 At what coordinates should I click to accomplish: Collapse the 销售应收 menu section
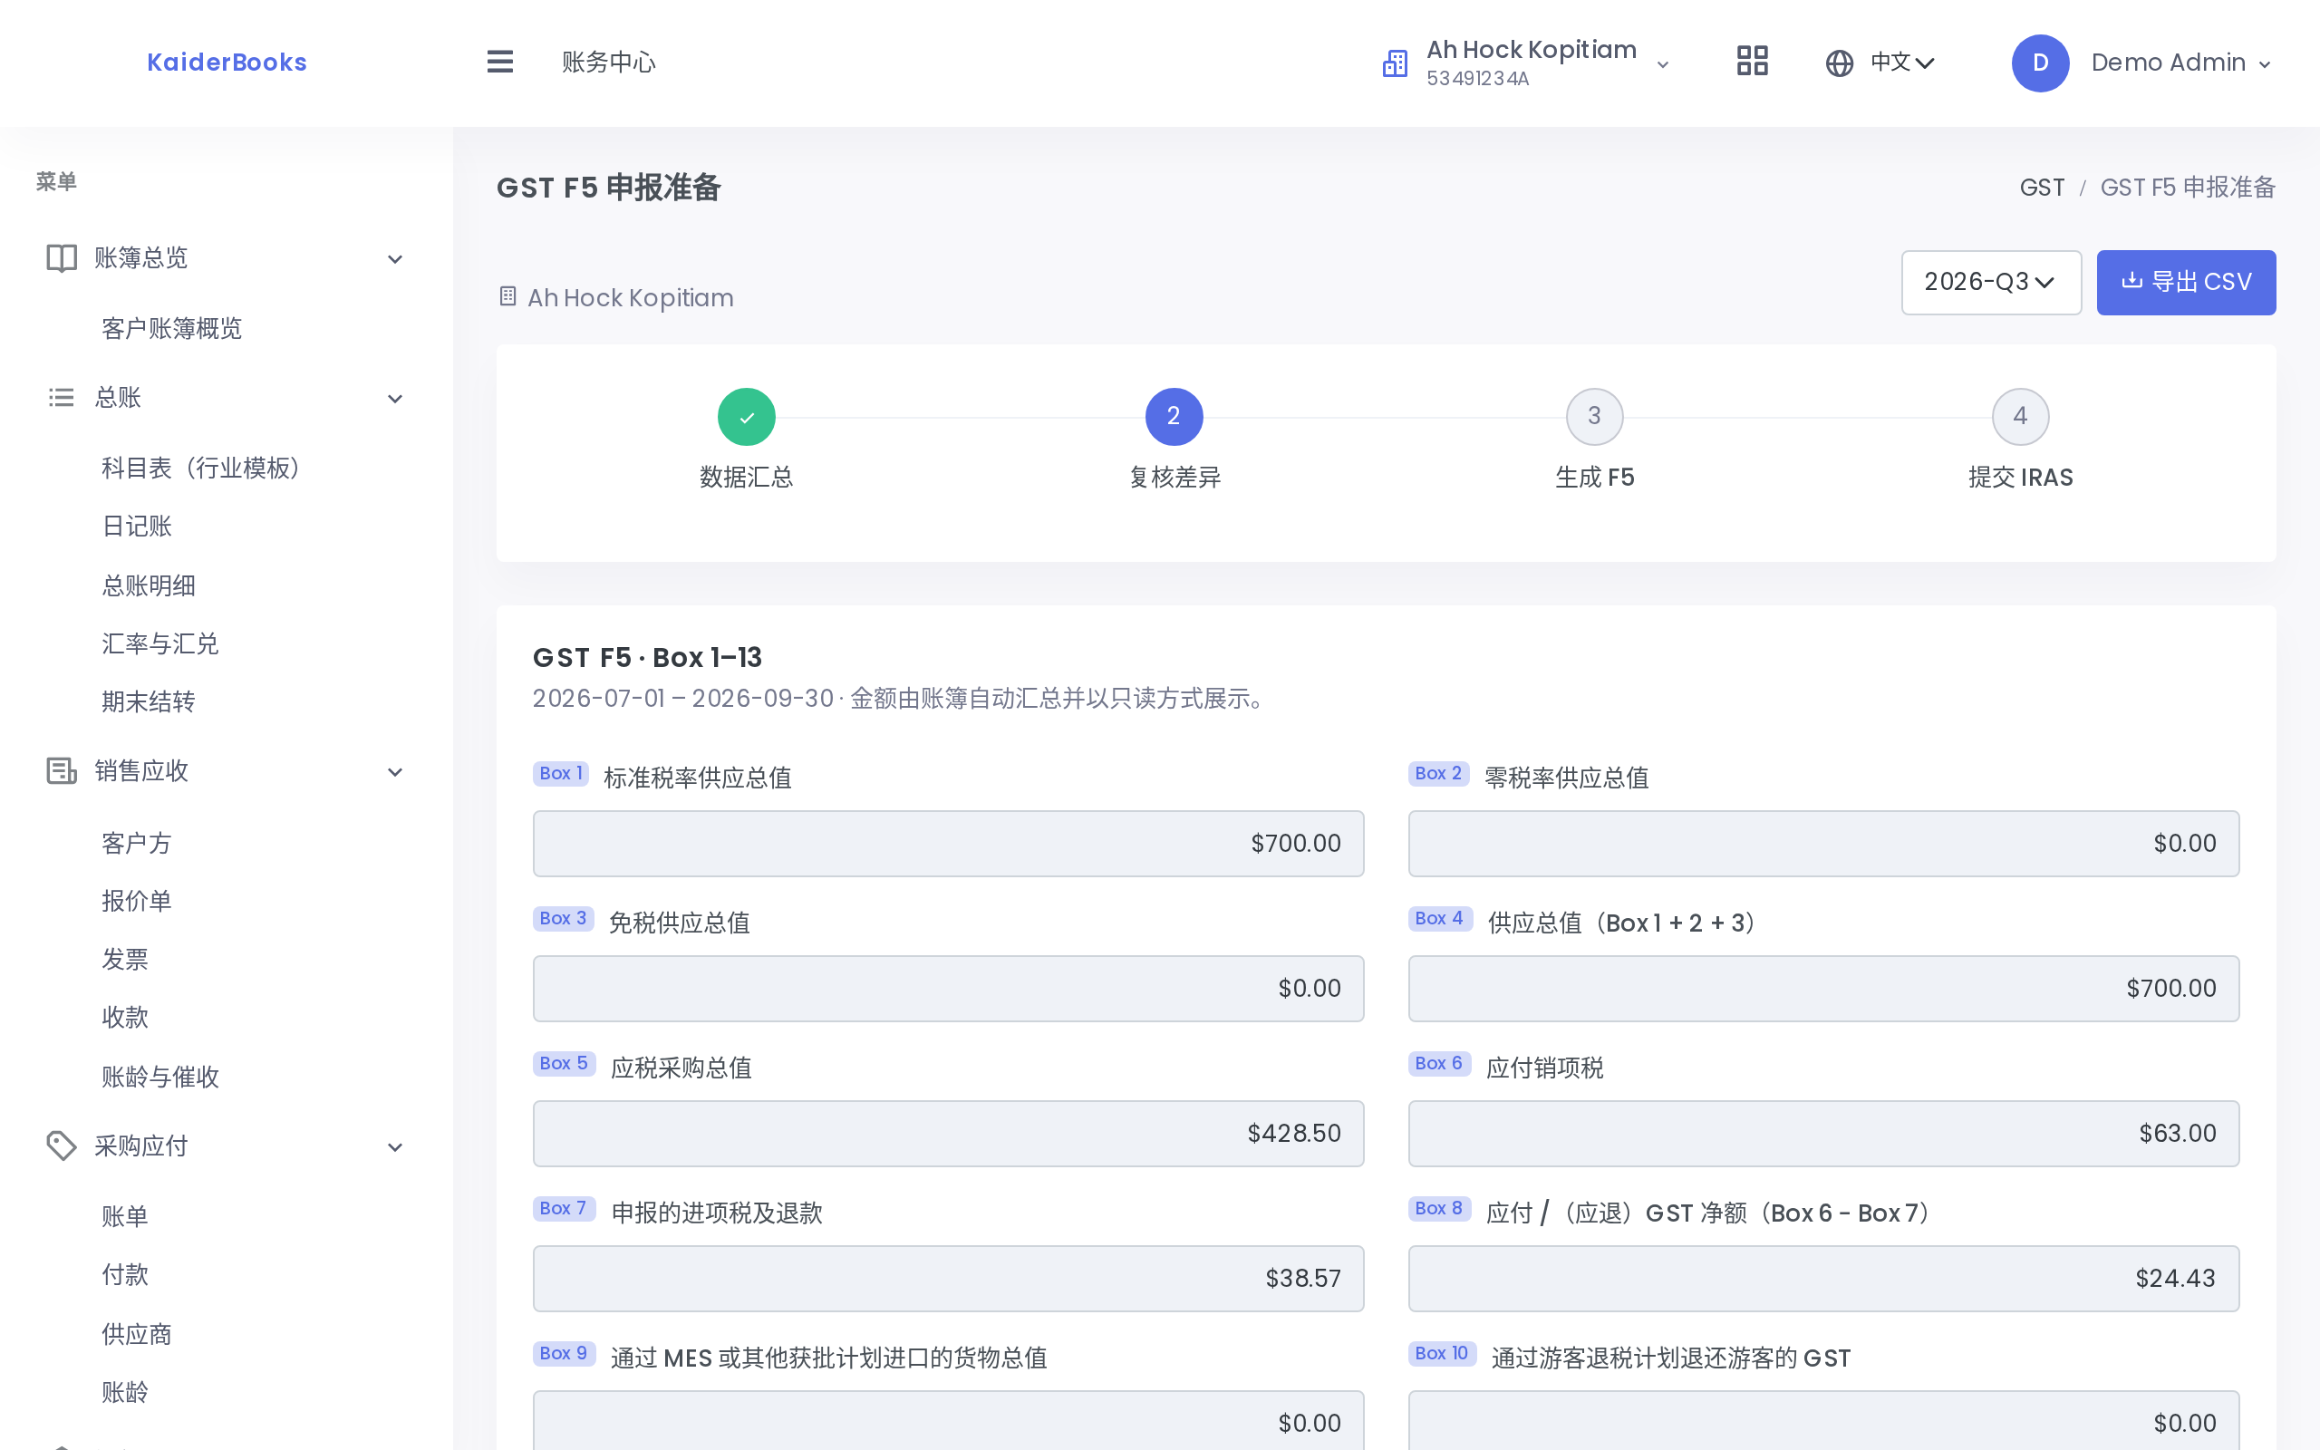(394, 772)
